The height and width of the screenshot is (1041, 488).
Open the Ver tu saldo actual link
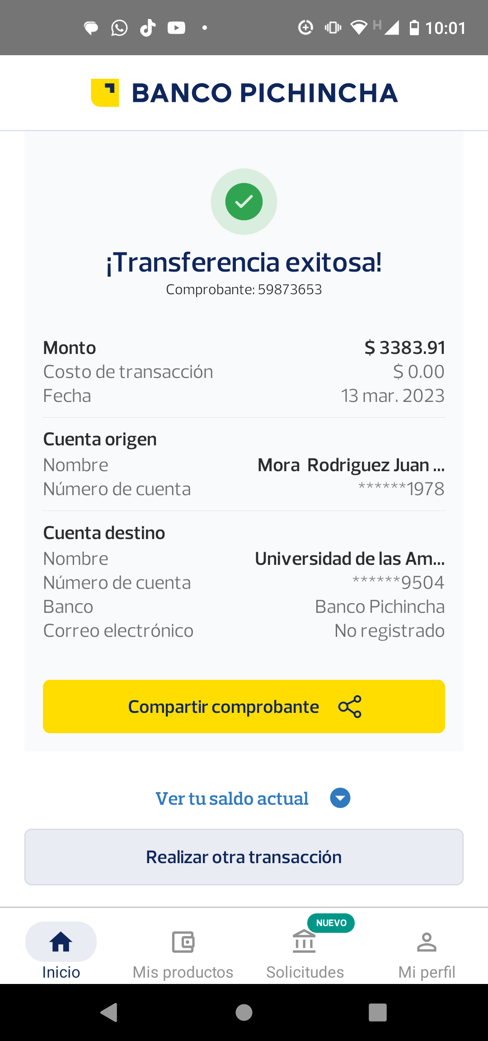pos(232,799)
